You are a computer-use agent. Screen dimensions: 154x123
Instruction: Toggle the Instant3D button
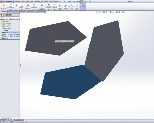point(83,7)
